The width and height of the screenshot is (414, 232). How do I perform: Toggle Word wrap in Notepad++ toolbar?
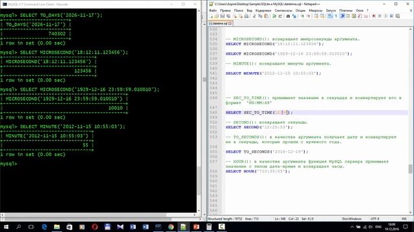tap(330, 16)
